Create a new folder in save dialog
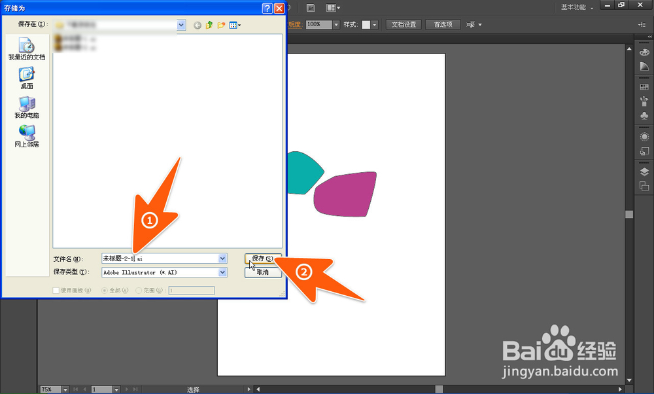654x394 pixels. click(221, 25)
